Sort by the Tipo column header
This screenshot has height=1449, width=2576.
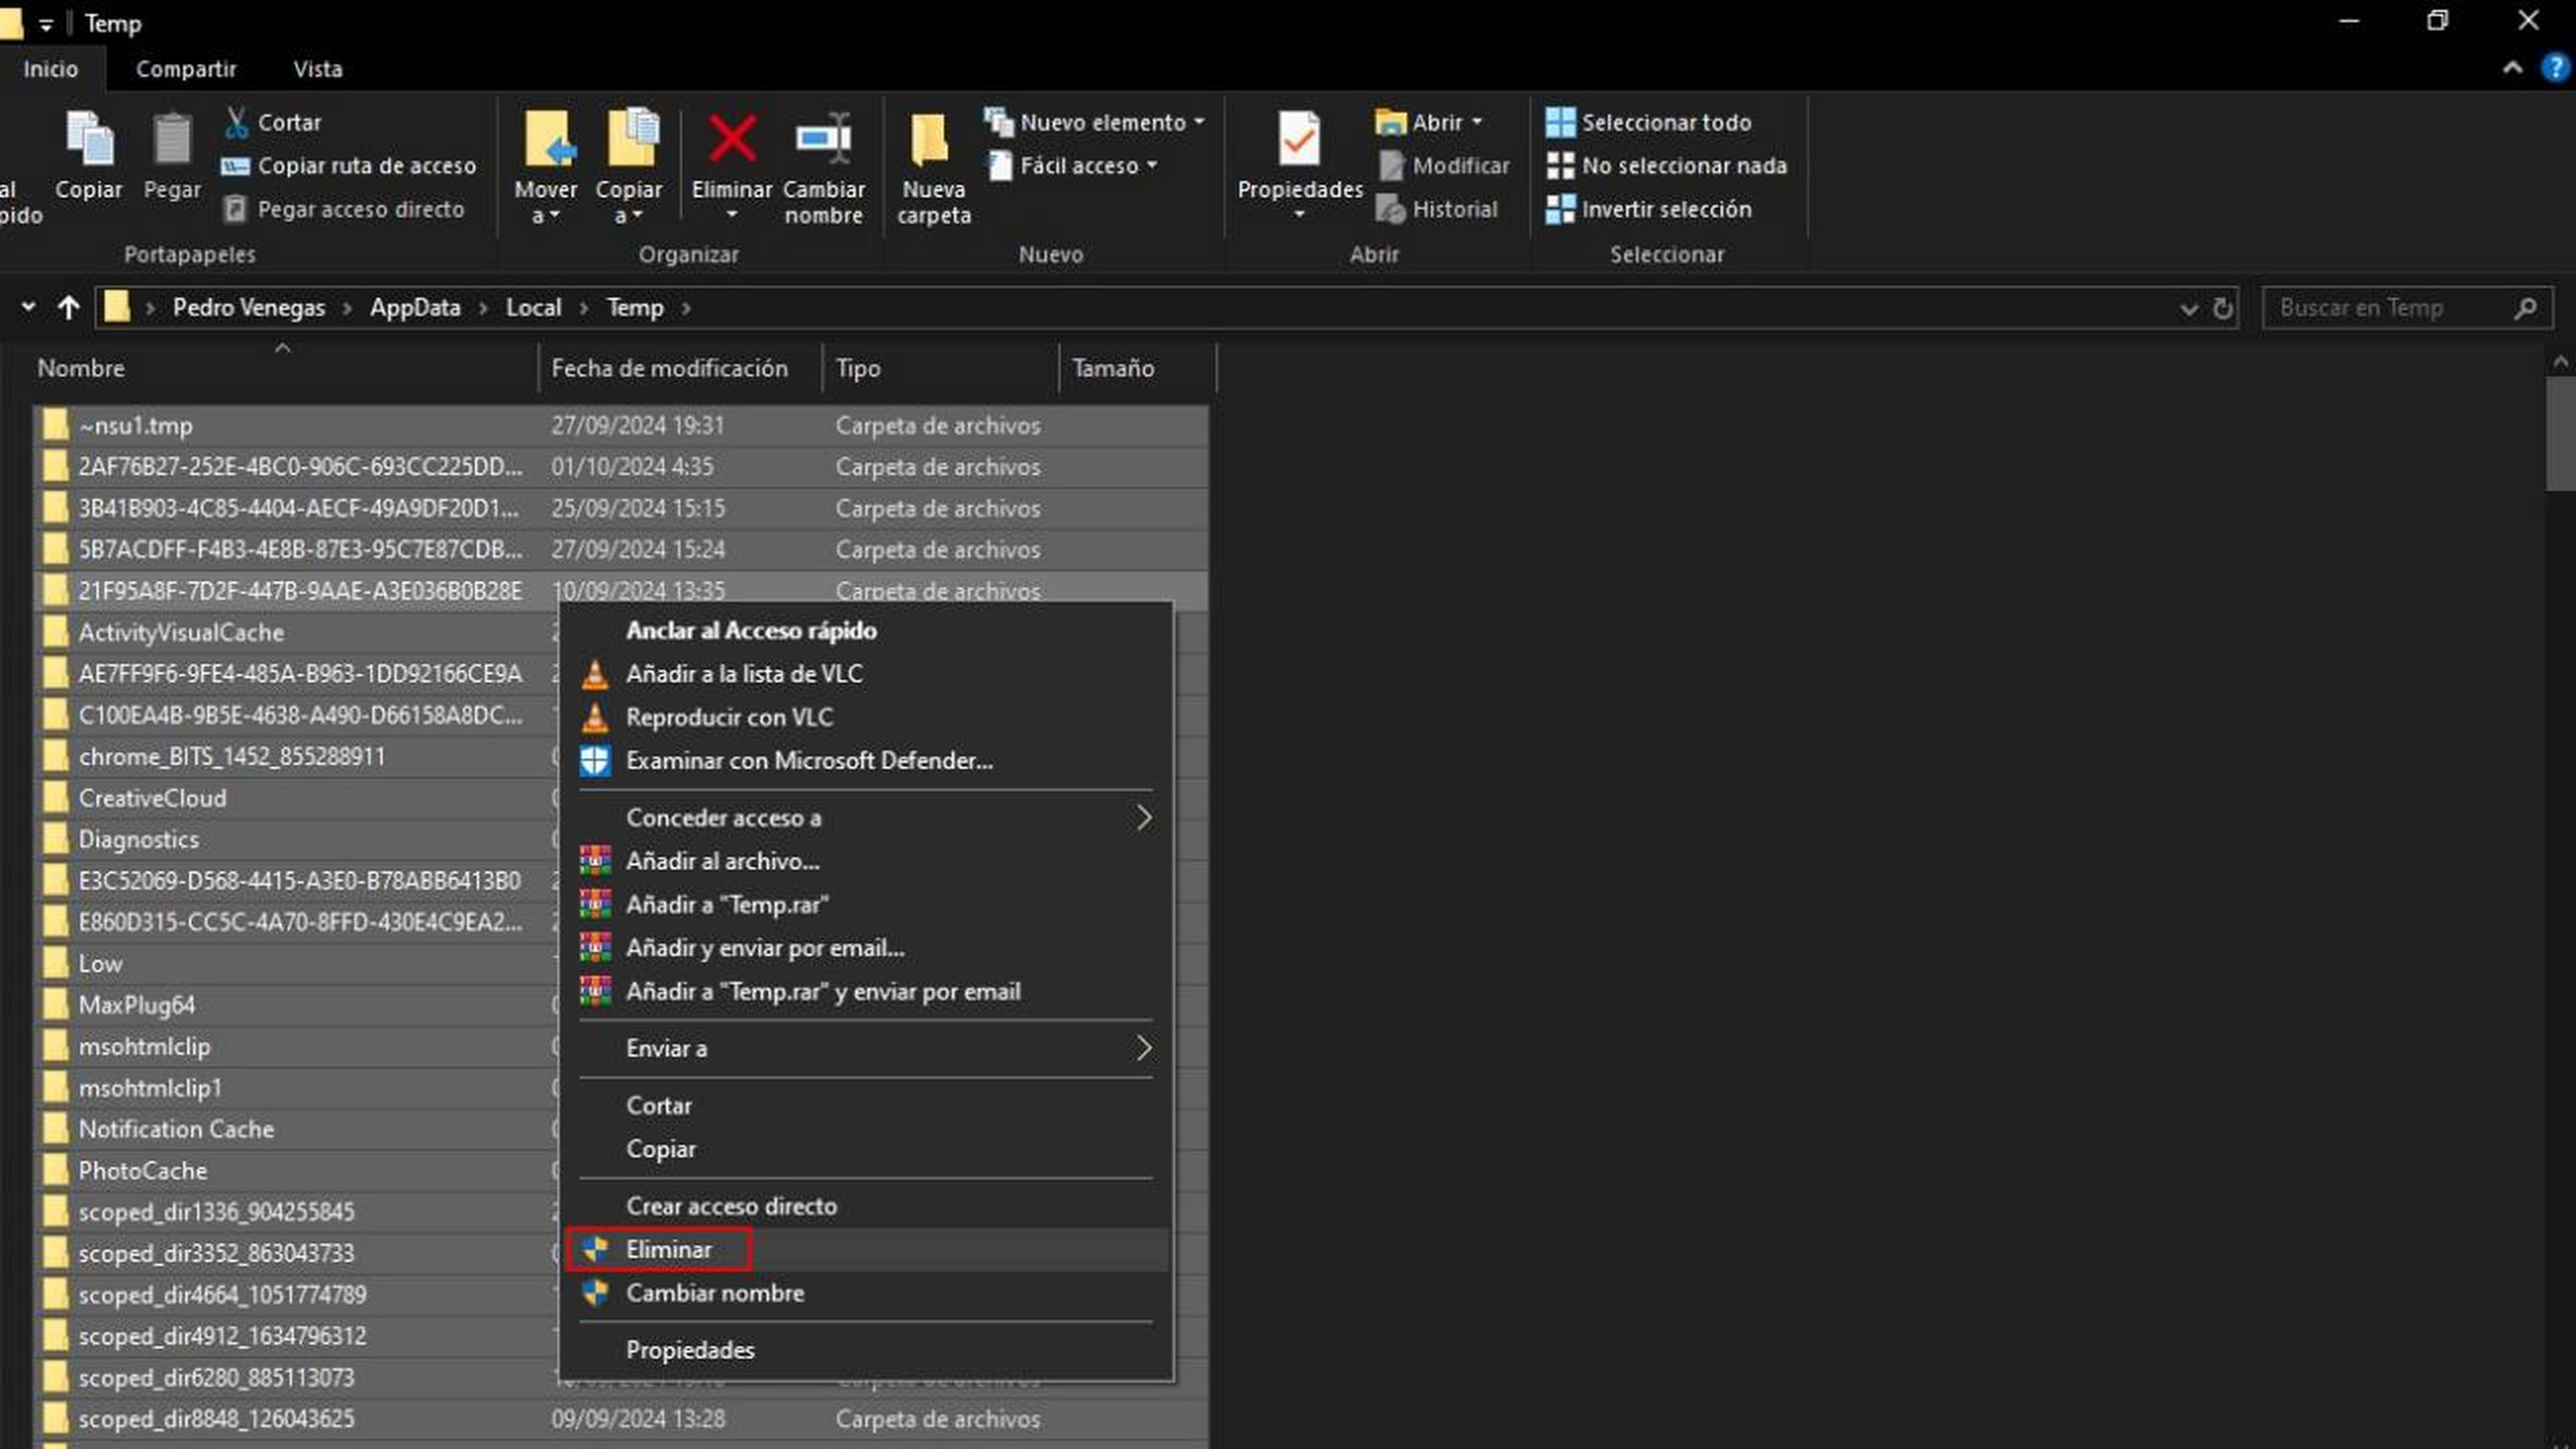point(941,368)
